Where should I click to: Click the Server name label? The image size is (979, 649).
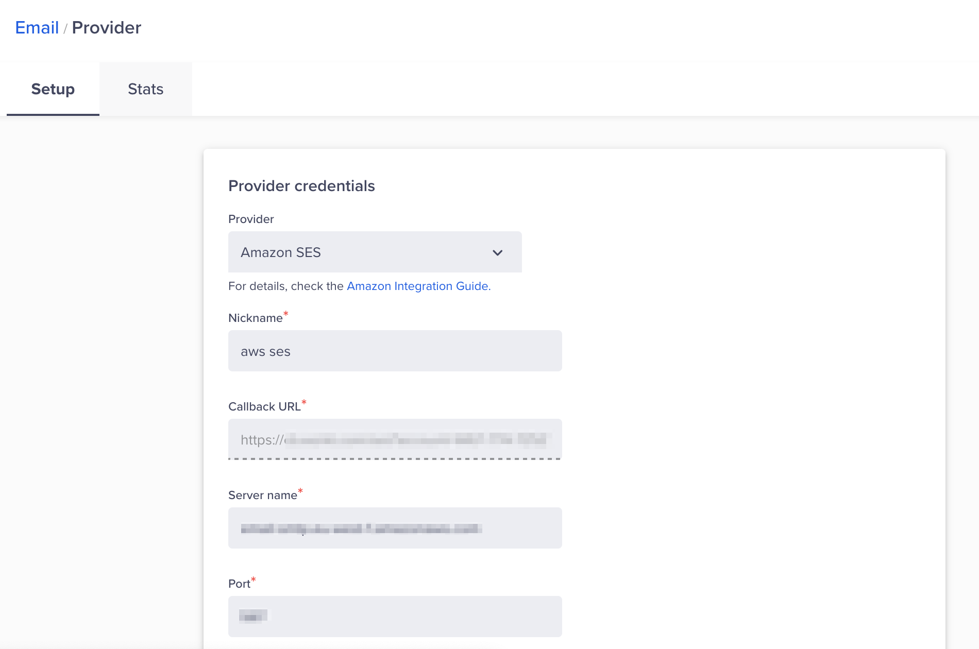click(262, 496)
